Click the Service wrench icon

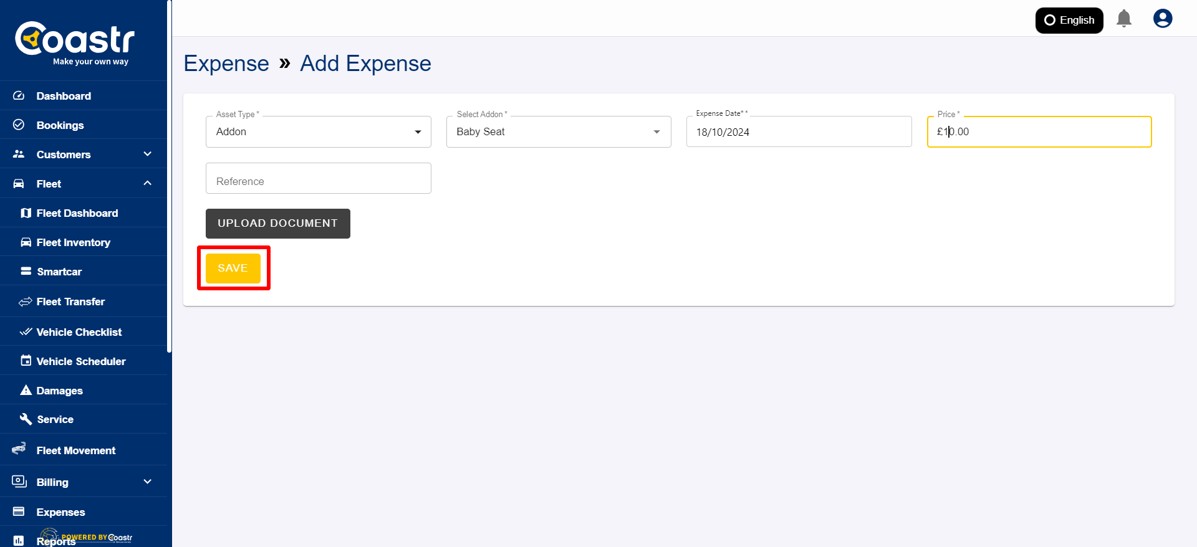click(26, 419)
